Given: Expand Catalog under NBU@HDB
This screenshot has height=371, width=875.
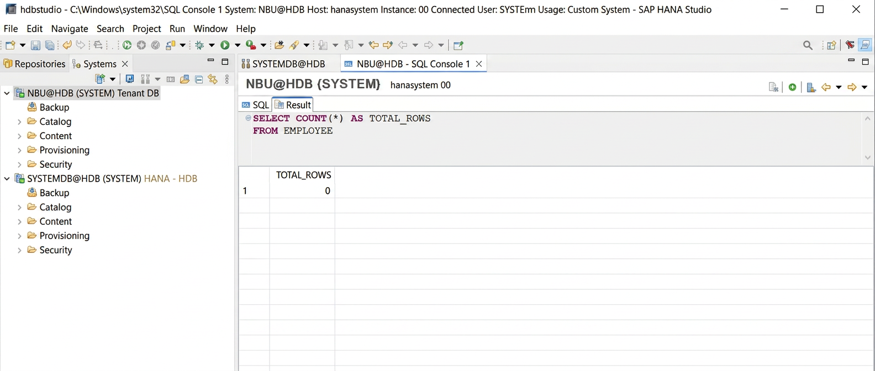Looking at the screenshot, I should point(19,121).
